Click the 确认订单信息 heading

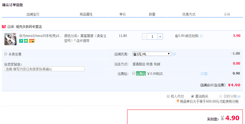click(x=12, y=5)
